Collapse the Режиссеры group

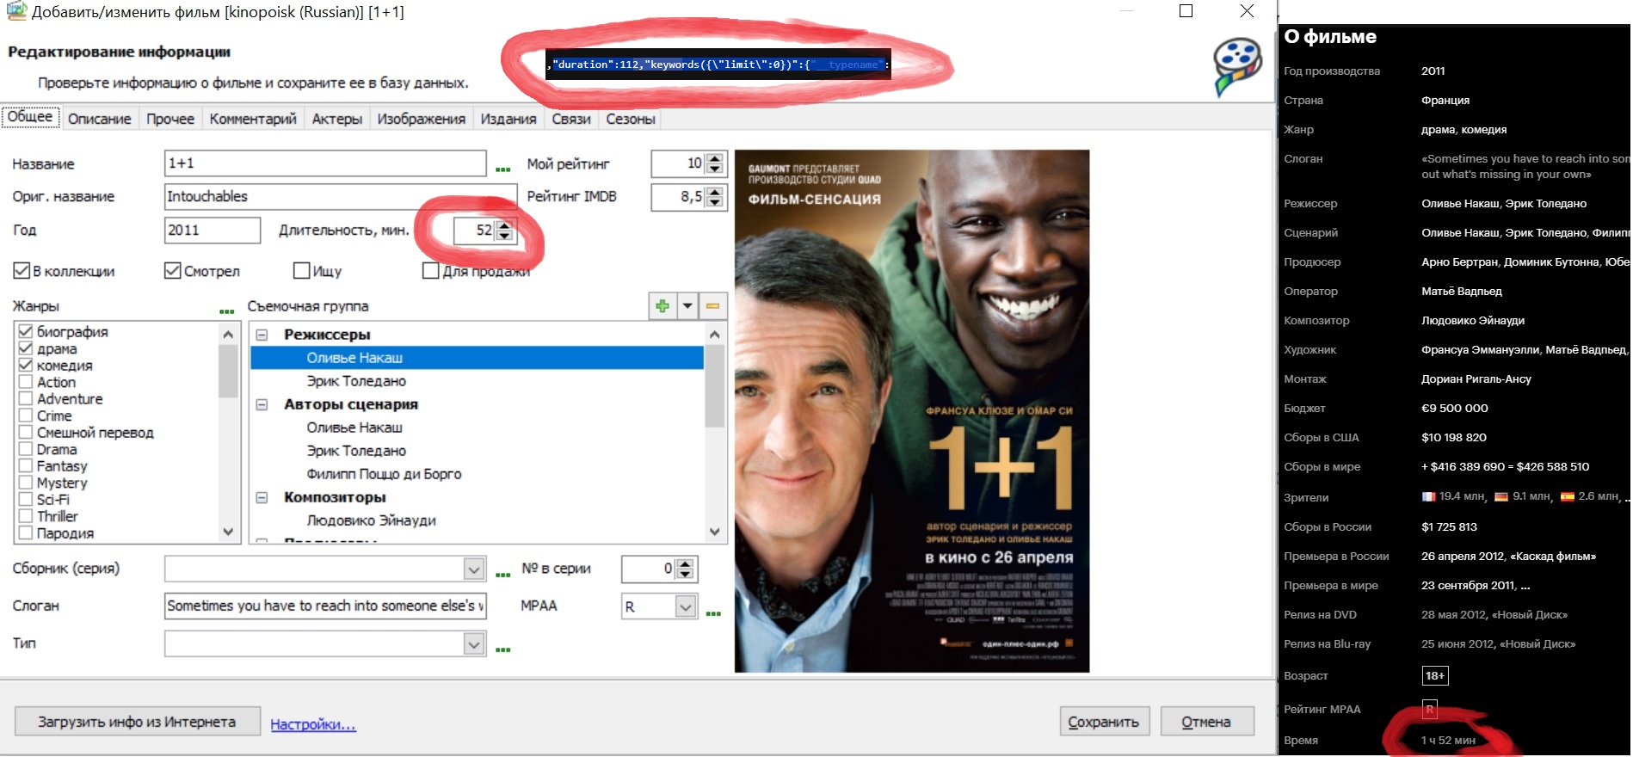coord(262,335)
